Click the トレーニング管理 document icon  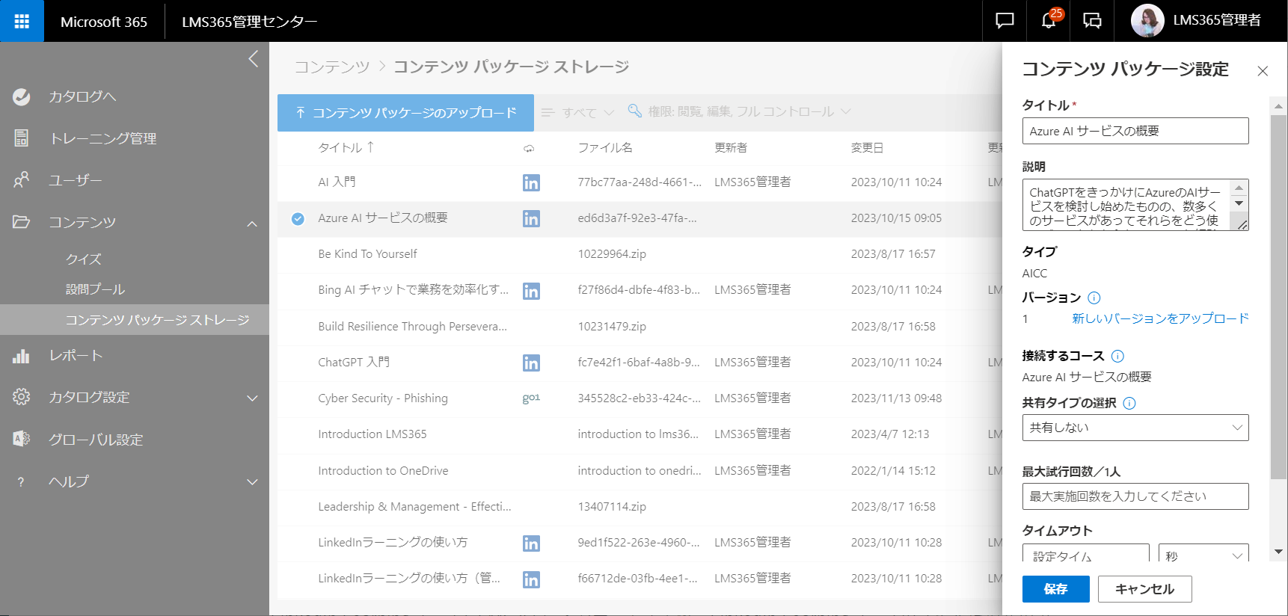[x=22, y=138]
